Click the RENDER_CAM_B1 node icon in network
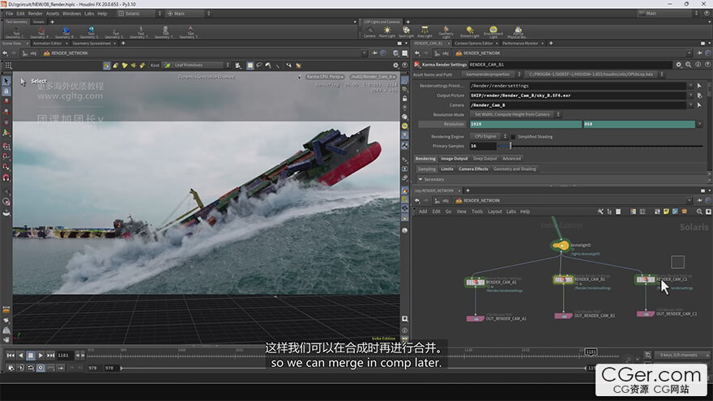713x401 pixels. pyautogui.click(x=563, y=280)
